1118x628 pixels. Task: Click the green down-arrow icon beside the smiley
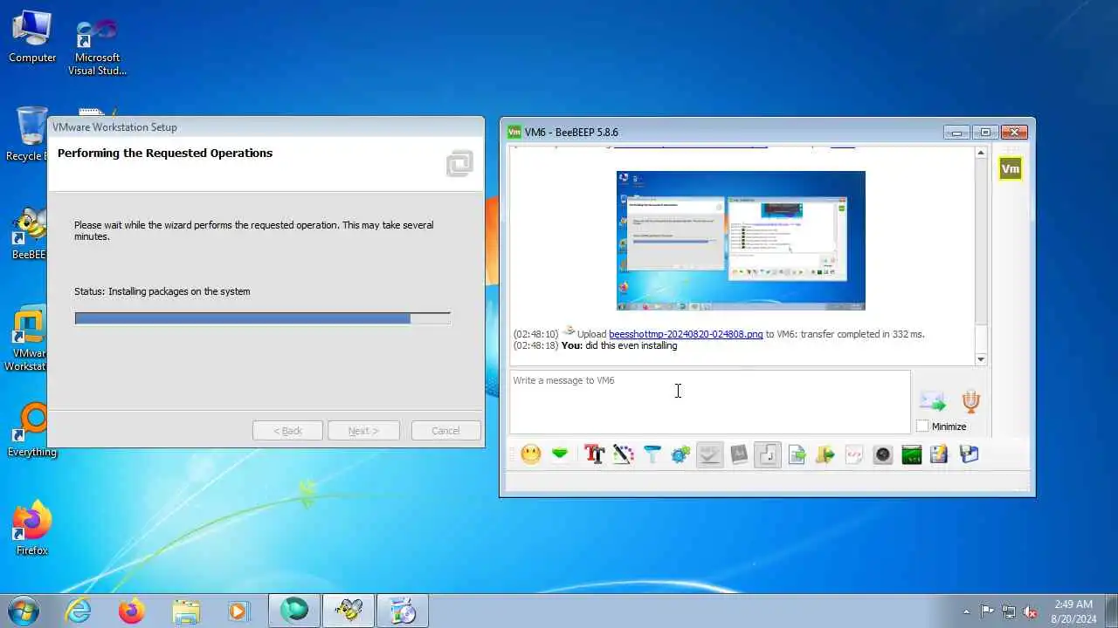click(x=560, y=454)
